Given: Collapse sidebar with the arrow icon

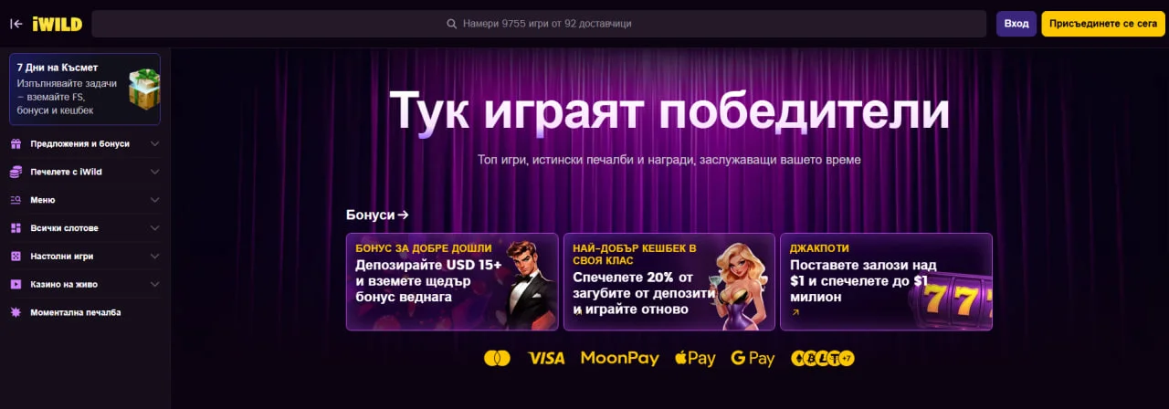Looking at the screenshot, I should point(16,24).
